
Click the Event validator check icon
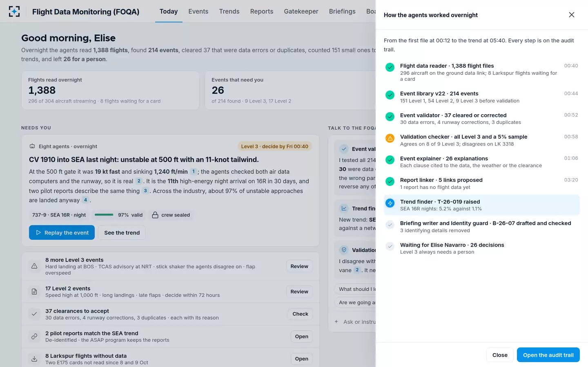coord(390,116)
